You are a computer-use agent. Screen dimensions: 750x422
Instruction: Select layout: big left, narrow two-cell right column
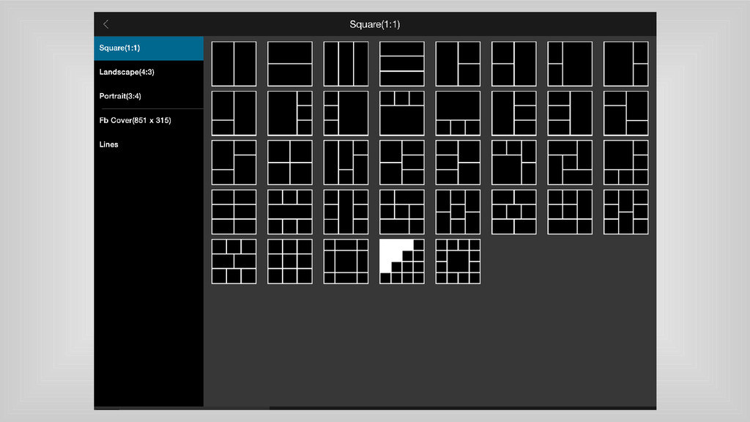625,64
